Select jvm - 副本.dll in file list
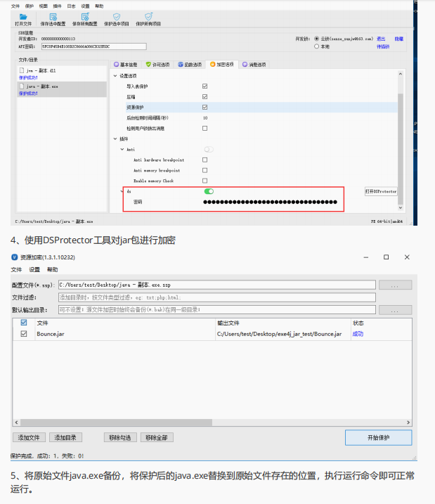The image size is (435, 504). pyautogui.click(x=62, y=74)
